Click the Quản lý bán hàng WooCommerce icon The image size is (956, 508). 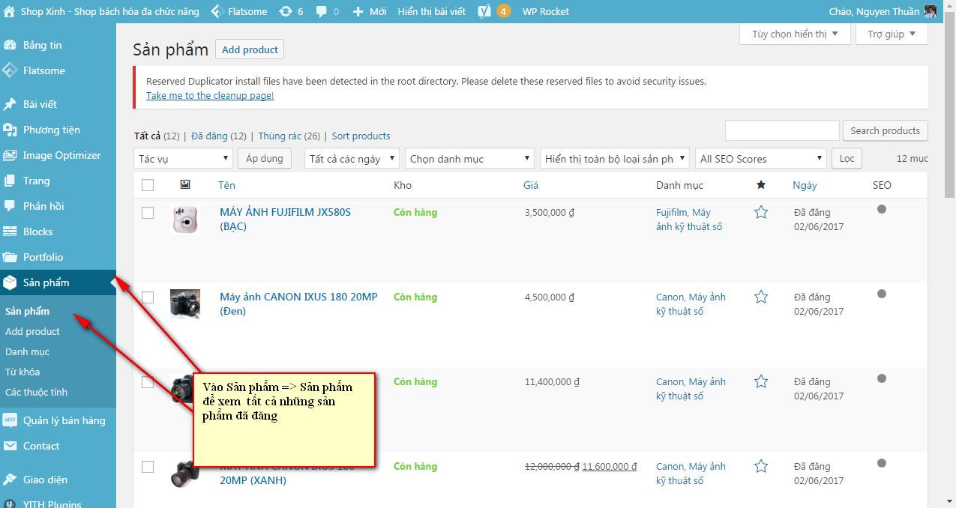click(10, 420)
